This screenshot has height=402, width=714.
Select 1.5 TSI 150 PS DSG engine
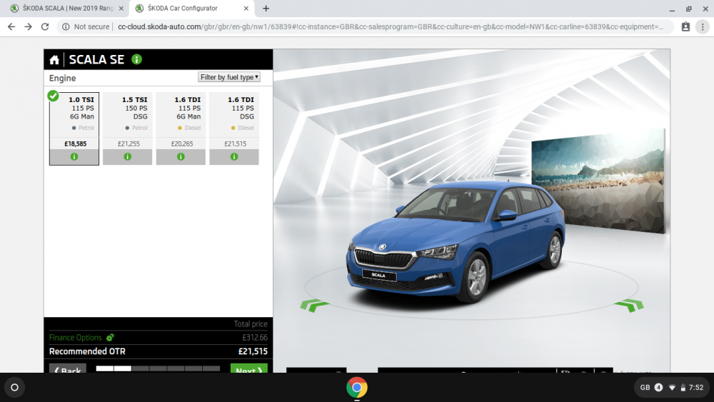[128, 129]
